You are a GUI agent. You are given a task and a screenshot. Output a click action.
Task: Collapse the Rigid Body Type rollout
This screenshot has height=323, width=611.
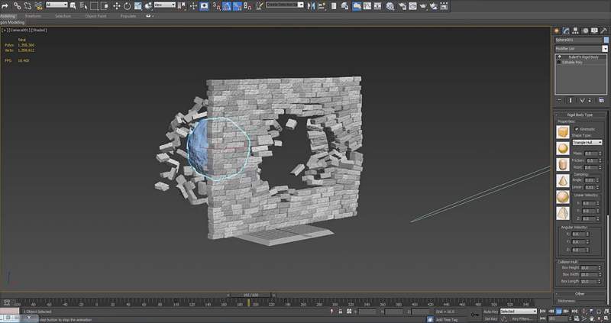click(580, 114)
